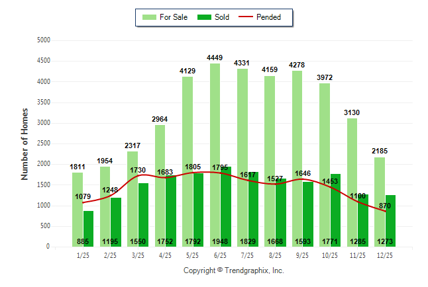The width and height of the screenshot is (428, 287).
Task: Click the Number of Homes axis title
Action: coord(25,143)
